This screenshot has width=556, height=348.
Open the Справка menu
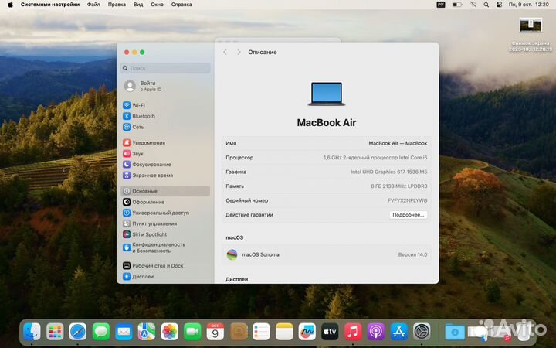pyautogui.click(x=181, y=5)
